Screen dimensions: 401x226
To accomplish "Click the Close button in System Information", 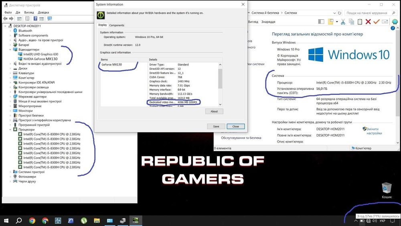I will tap(235, 126).
